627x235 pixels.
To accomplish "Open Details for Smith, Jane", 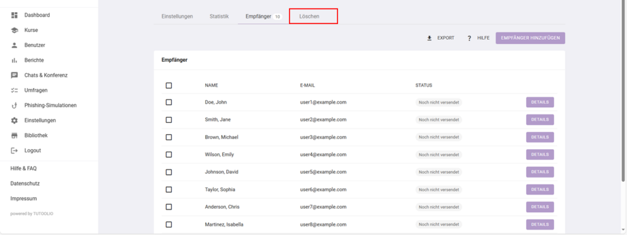I will tap(540, 119).
